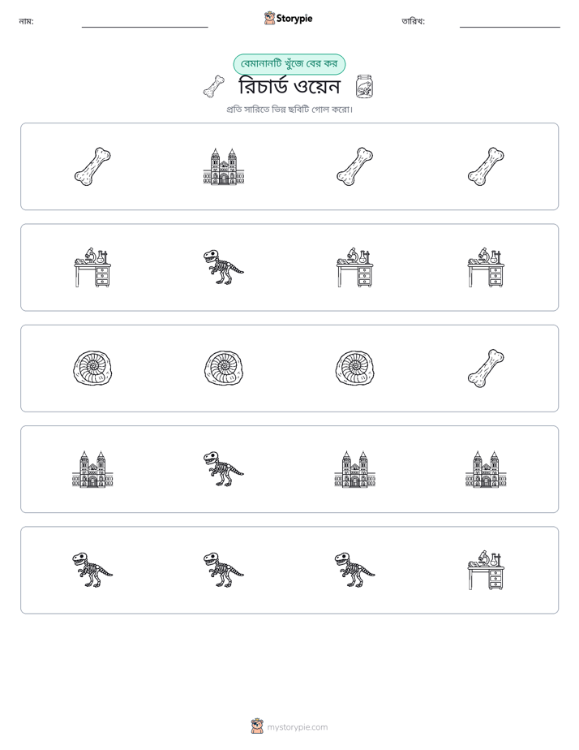Select the first dinosaur skeleton in last row
Viewport: 579px width, 750px height.
(92, 570)
